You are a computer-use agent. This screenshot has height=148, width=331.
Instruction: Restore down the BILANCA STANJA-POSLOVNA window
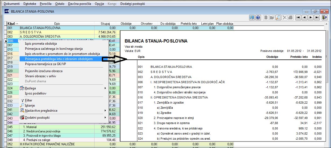[315, 11]
